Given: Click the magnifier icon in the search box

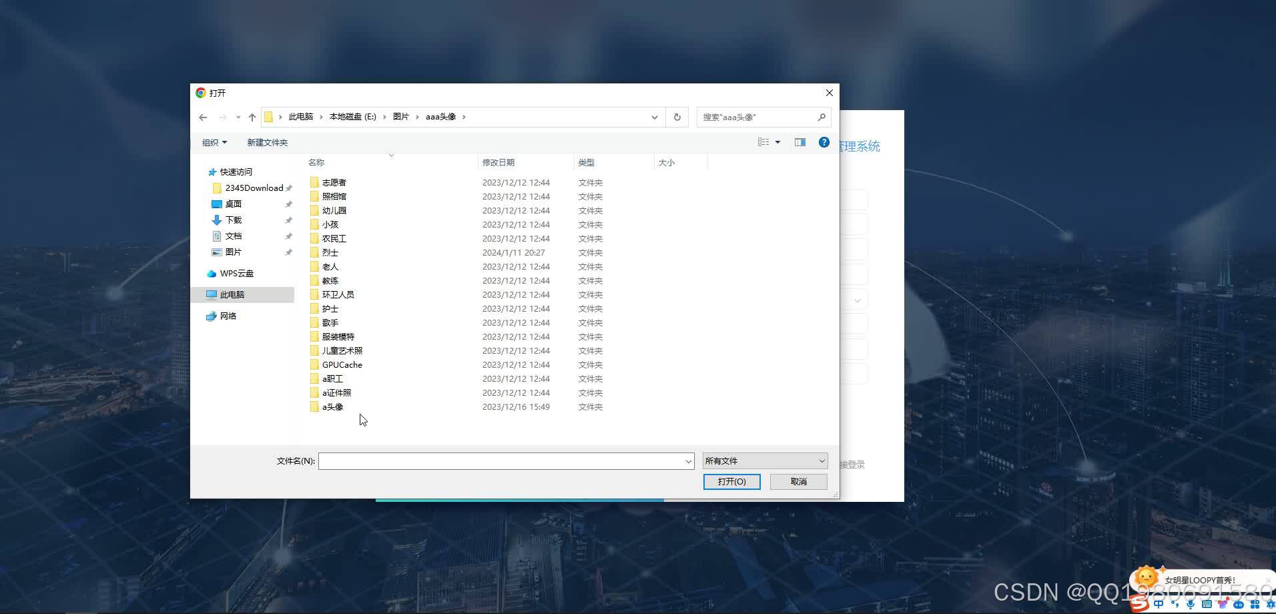Looking at the screenshot, I should [822, 117].
